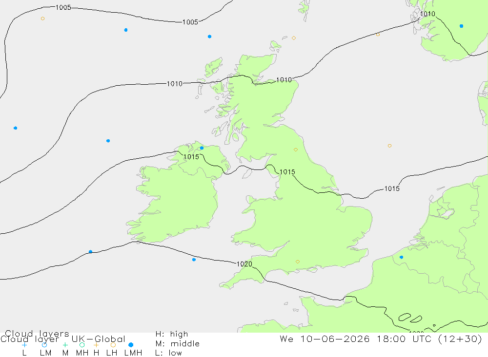The width and height of the screenshot is (488, 357).
Task: Click the 'H: high' legend text
Action: click(x=172, y=334)
